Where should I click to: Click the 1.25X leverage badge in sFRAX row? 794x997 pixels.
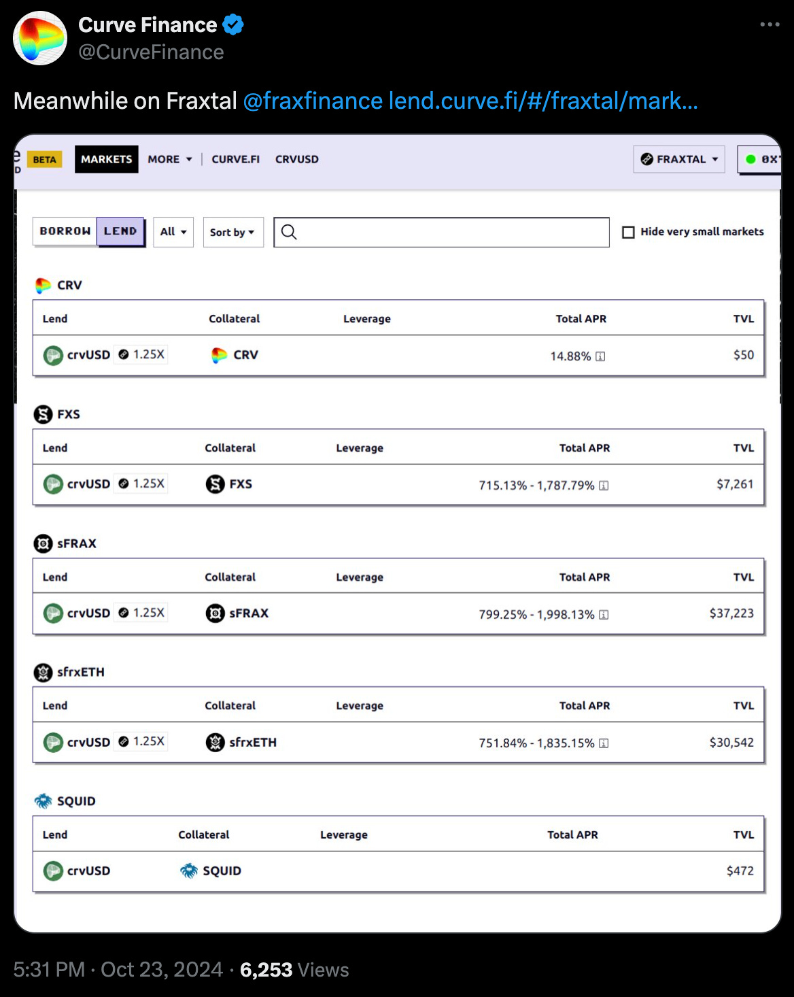click(141, 613)
